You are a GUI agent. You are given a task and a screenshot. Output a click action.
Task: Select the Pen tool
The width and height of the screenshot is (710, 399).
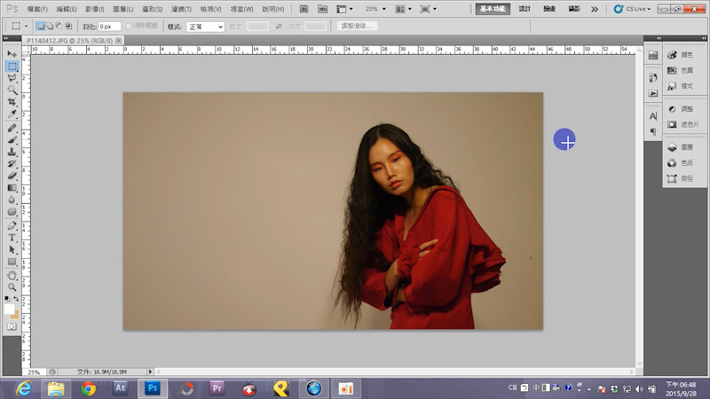pos(12,226)
